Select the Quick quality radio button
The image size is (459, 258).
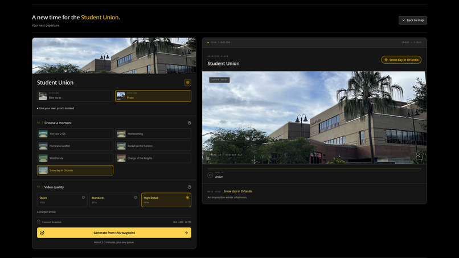point(83,198)
